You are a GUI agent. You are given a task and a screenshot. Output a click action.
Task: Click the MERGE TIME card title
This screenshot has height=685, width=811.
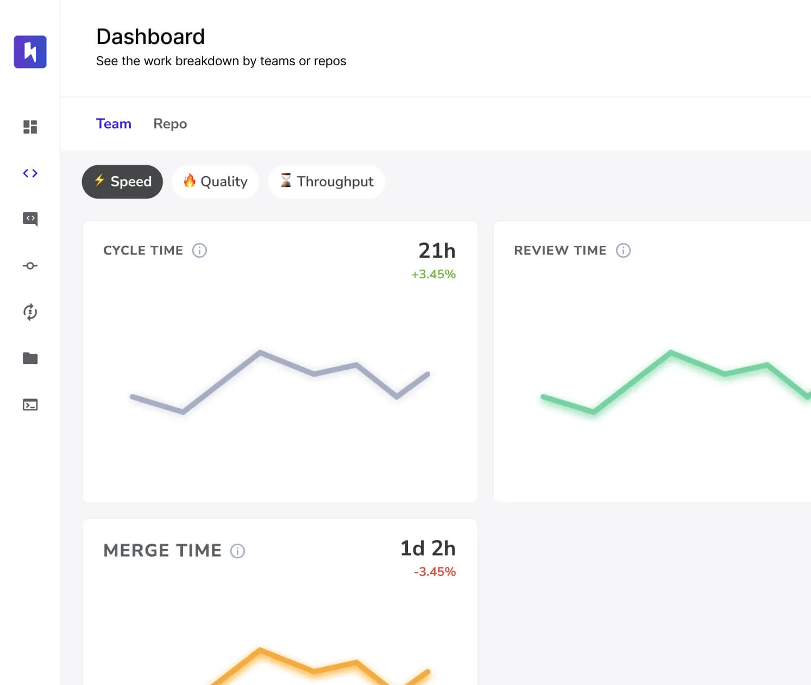[x=162, y=551]
